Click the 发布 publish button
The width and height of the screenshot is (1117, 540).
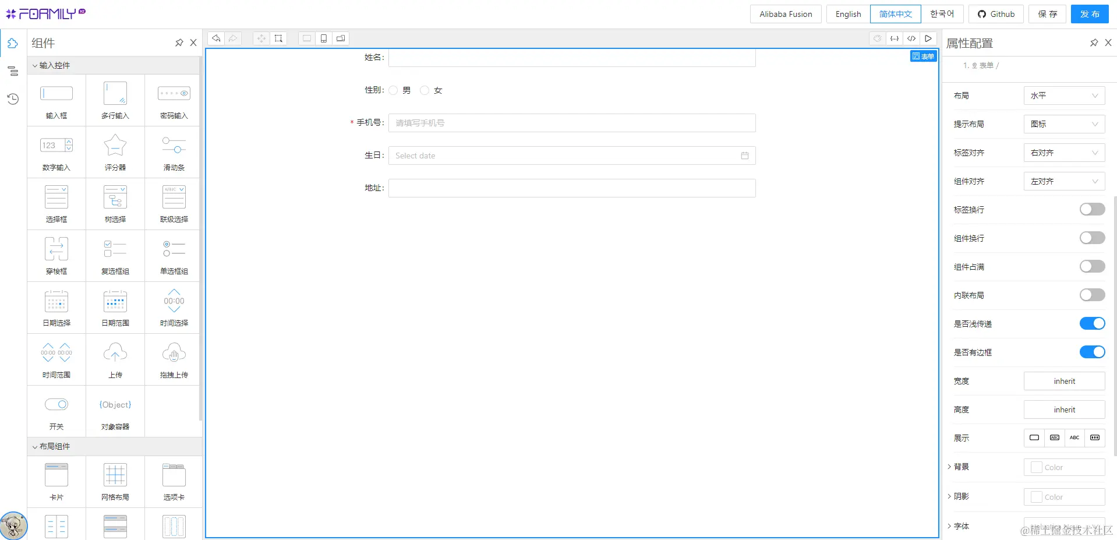pos(1089,13)
